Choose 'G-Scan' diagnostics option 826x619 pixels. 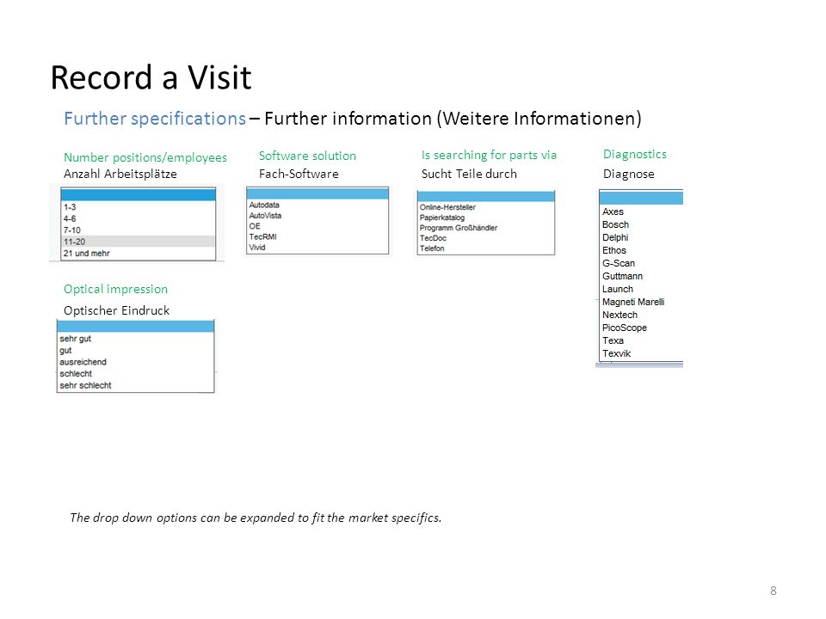(x=642, y=263)
